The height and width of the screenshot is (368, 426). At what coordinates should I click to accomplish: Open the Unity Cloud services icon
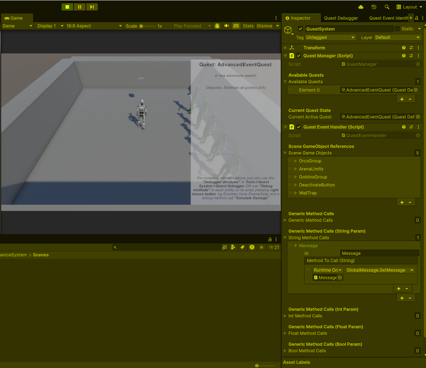pyautogui.click(x=360, y=7)
